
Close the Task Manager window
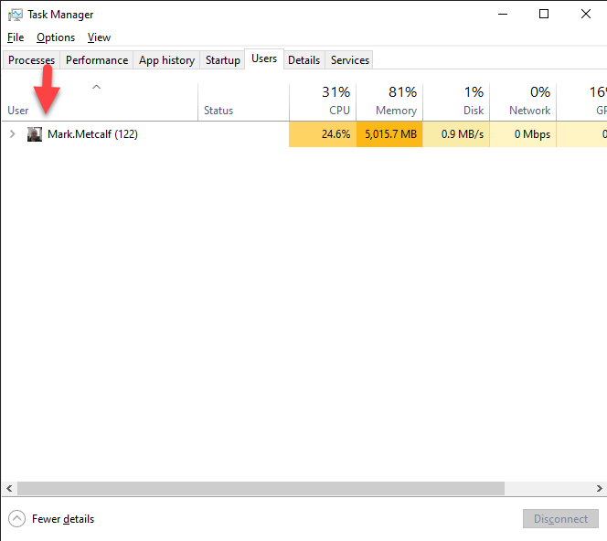click(586, 15)
